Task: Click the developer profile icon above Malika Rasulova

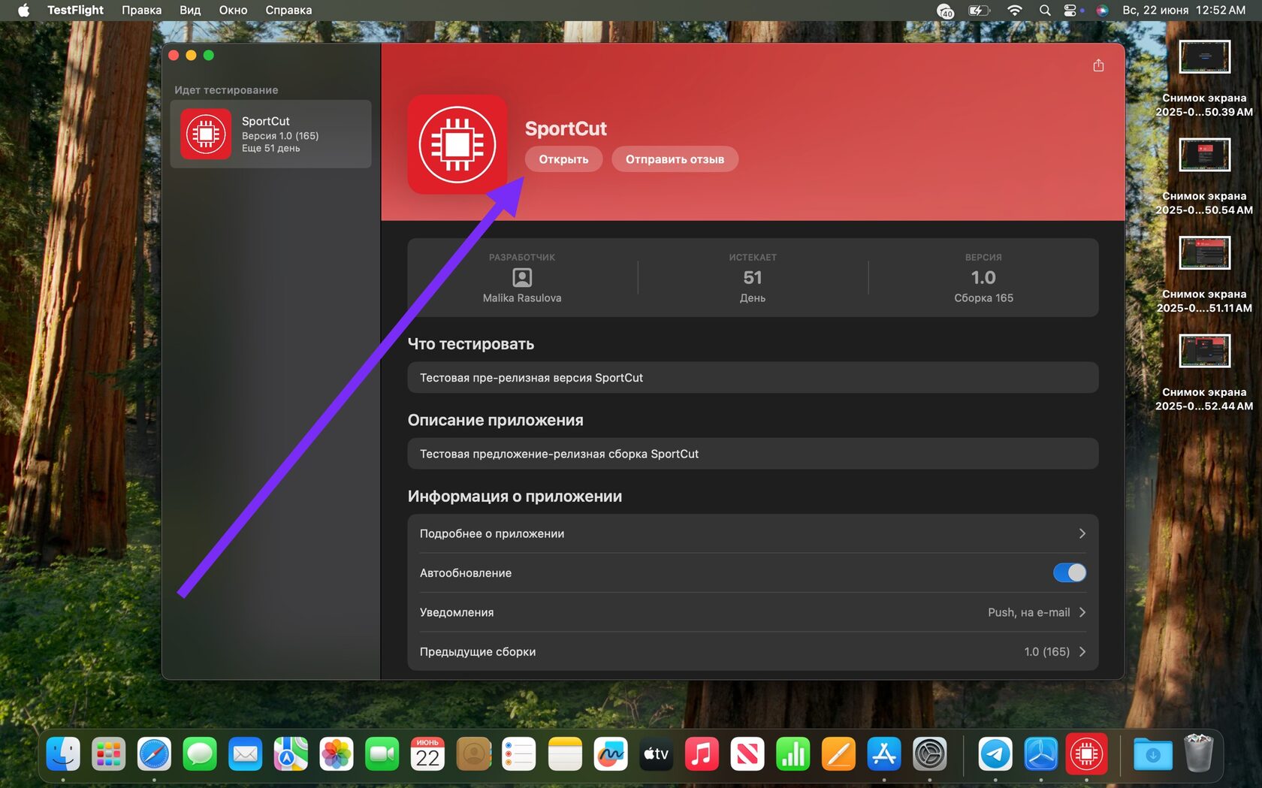Action: click(522, 278)
